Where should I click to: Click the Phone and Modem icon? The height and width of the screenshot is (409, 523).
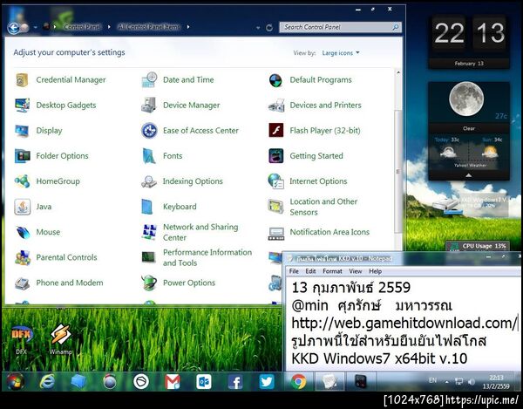coord(22,283)
